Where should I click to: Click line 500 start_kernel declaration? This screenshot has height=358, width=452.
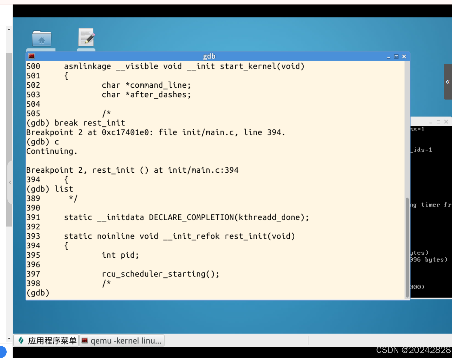click(165, 66)
